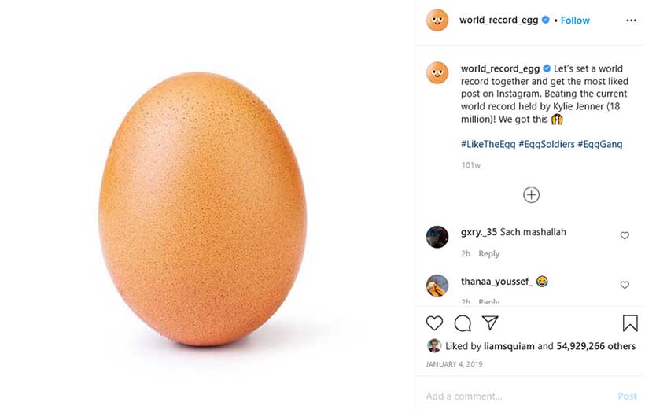
Task: Like gxry._35's comment
Action: pyautogui.click(x=625, y=235)
